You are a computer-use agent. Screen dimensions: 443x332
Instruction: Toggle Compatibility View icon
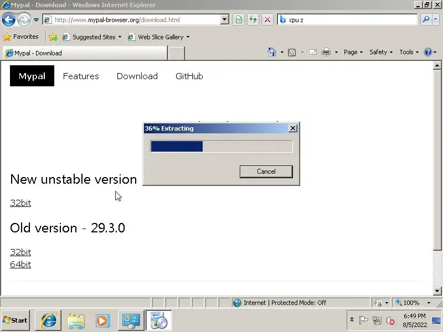[x=239, y=20]
